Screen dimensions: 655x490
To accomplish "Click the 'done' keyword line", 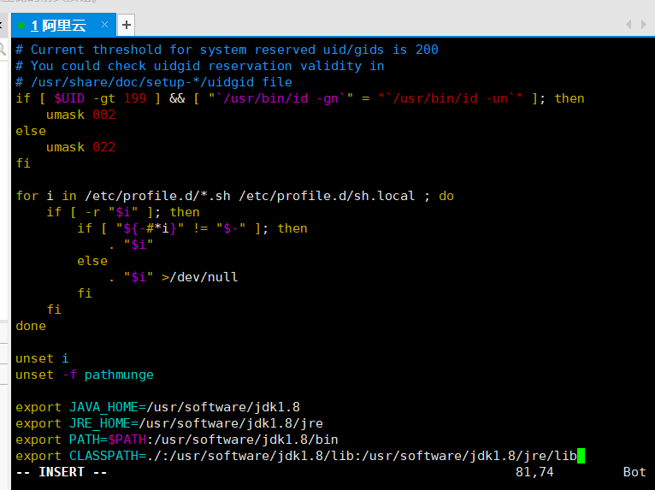I will point(31,326).
